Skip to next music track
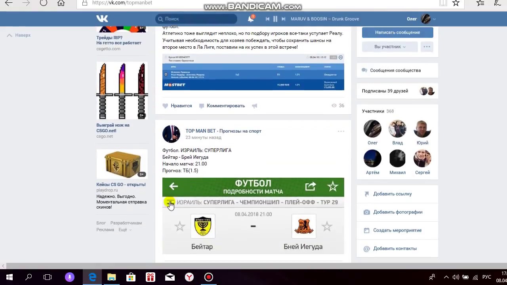507x285 pixels. (x=283, y=19)
